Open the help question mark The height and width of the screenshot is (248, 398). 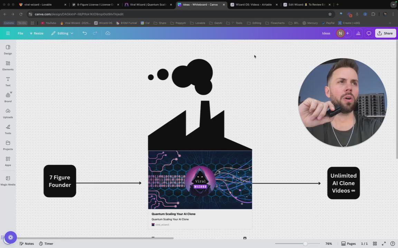click(x=392, y=244)
